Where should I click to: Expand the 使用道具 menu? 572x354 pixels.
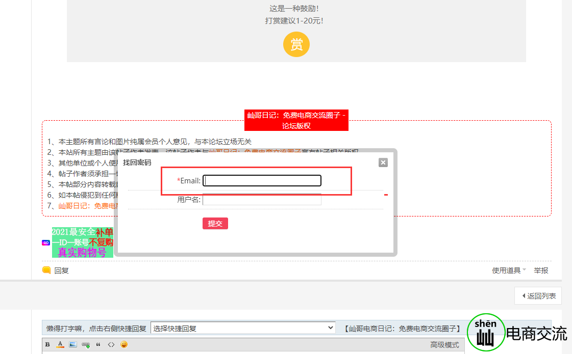[x=509, y=270]
